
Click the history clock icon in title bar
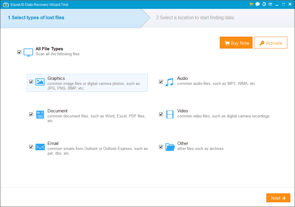264,4
